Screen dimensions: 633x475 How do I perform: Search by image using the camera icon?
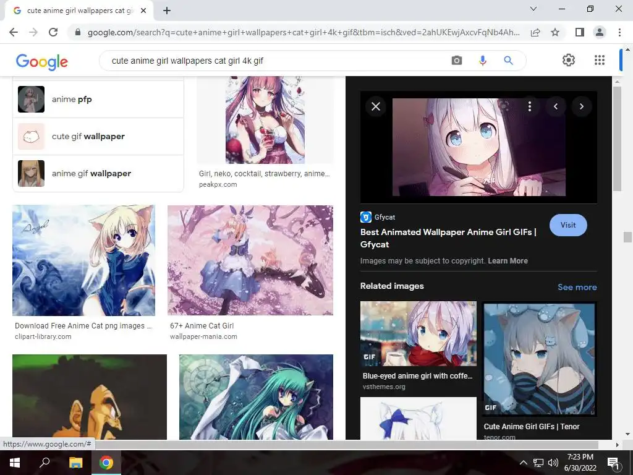(x=457, y=61)
